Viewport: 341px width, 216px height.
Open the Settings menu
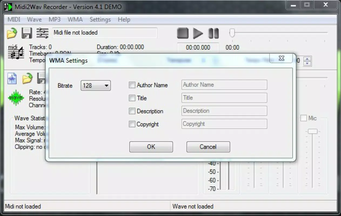[x=100, y=19]
